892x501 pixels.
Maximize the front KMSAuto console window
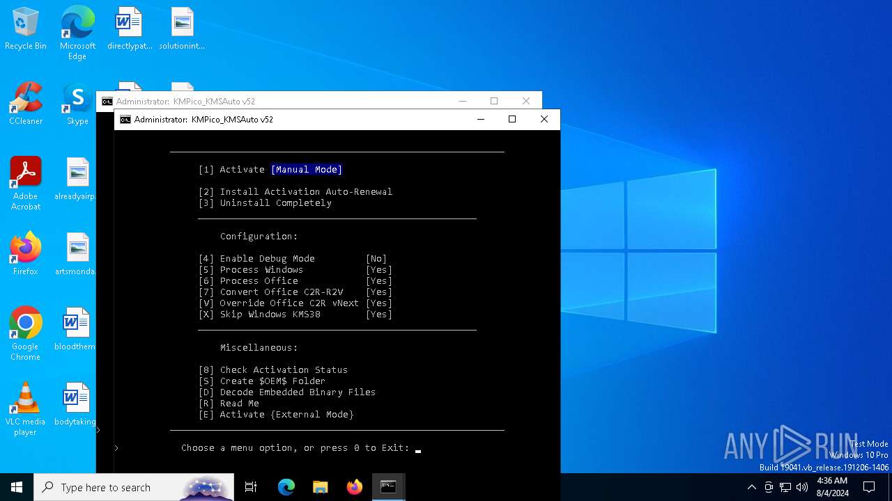[x=512, y=120]
